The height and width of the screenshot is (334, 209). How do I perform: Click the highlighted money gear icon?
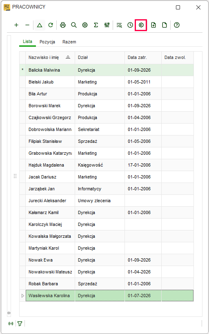point(141,25)
